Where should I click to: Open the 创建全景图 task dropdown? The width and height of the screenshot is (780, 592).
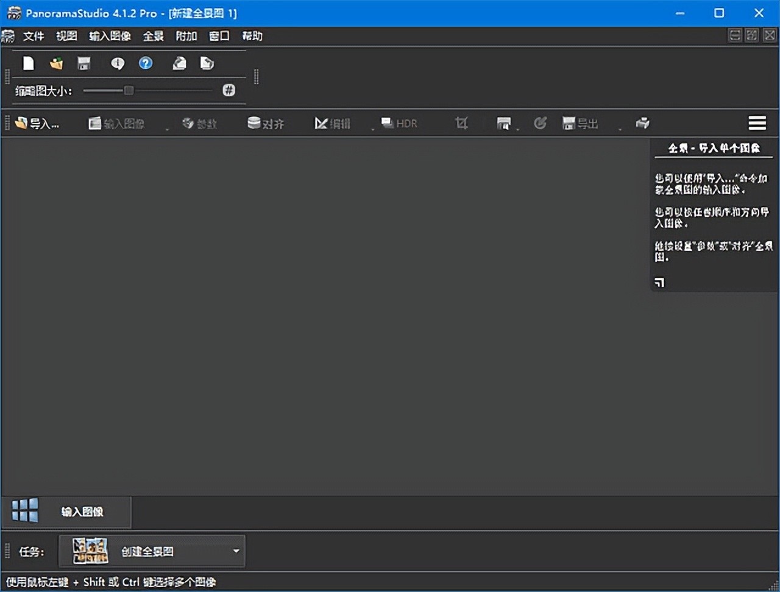(236, 551)
